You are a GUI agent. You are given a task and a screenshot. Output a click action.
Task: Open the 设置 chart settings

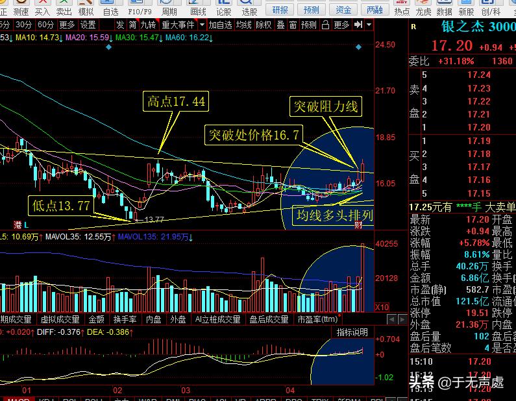click(x=88, y=25)
